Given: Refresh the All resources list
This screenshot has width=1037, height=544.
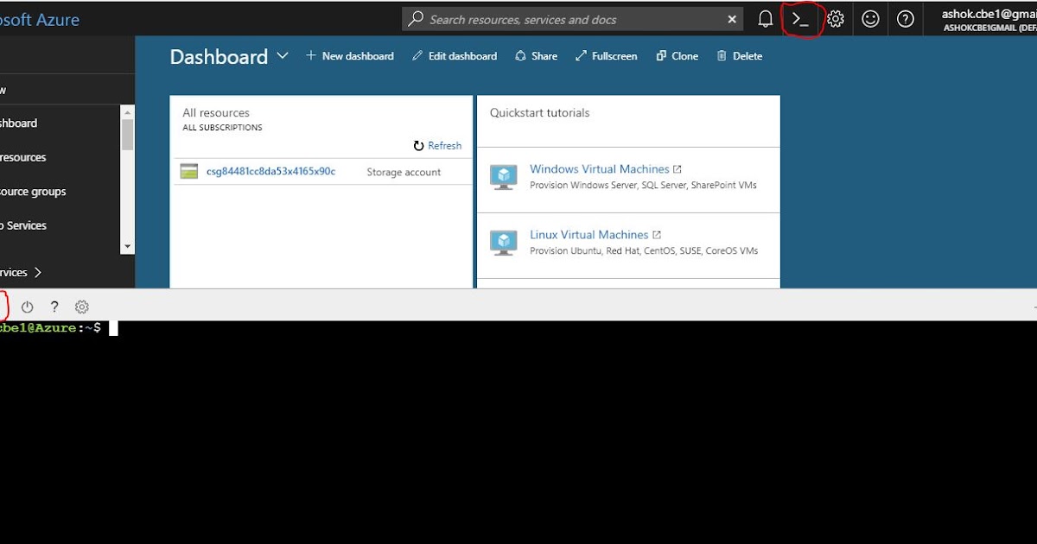Looking at the screenshot, I should (437, 145).
